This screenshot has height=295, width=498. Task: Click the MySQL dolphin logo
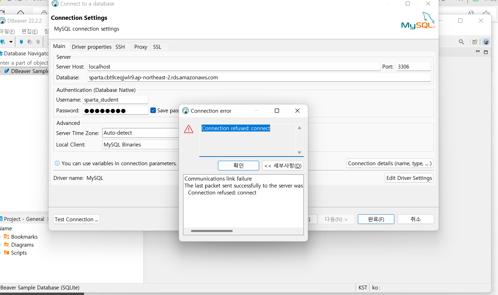click(x=418, y=21)
